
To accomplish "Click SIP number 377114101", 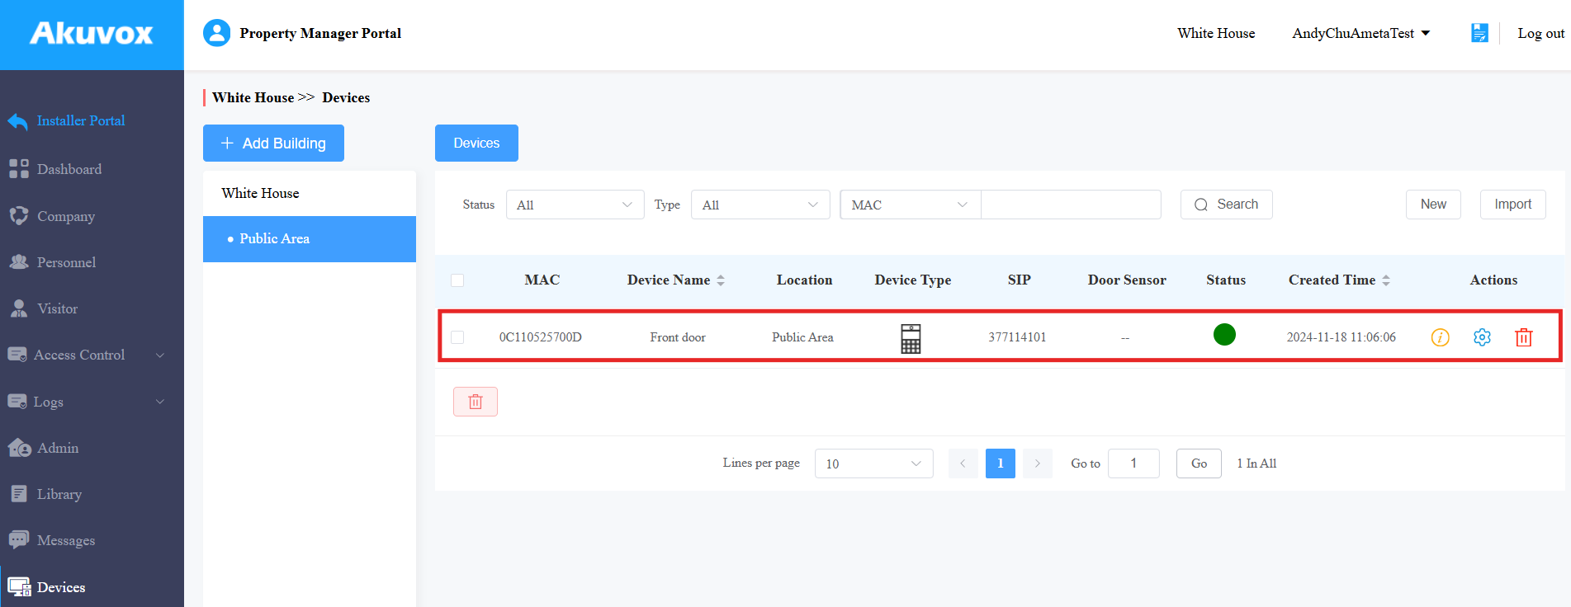I will (1017, 337).
